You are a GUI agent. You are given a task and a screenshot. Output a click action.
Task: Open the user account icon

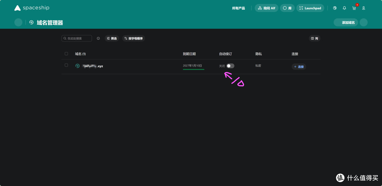[x=364, y=8]
